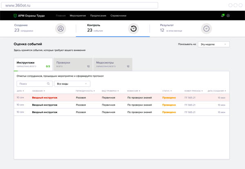Open the highlighted first Вводный инструктаж row
Image resolution: width=245 pixels, height=169 pixels.
pos(45,98)
